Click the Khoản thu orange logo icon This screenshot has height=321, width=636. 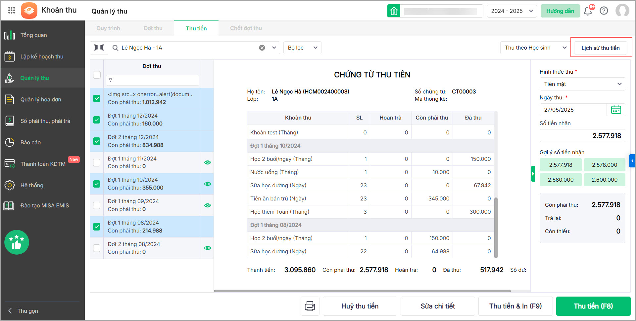click(x=29, y=11)
